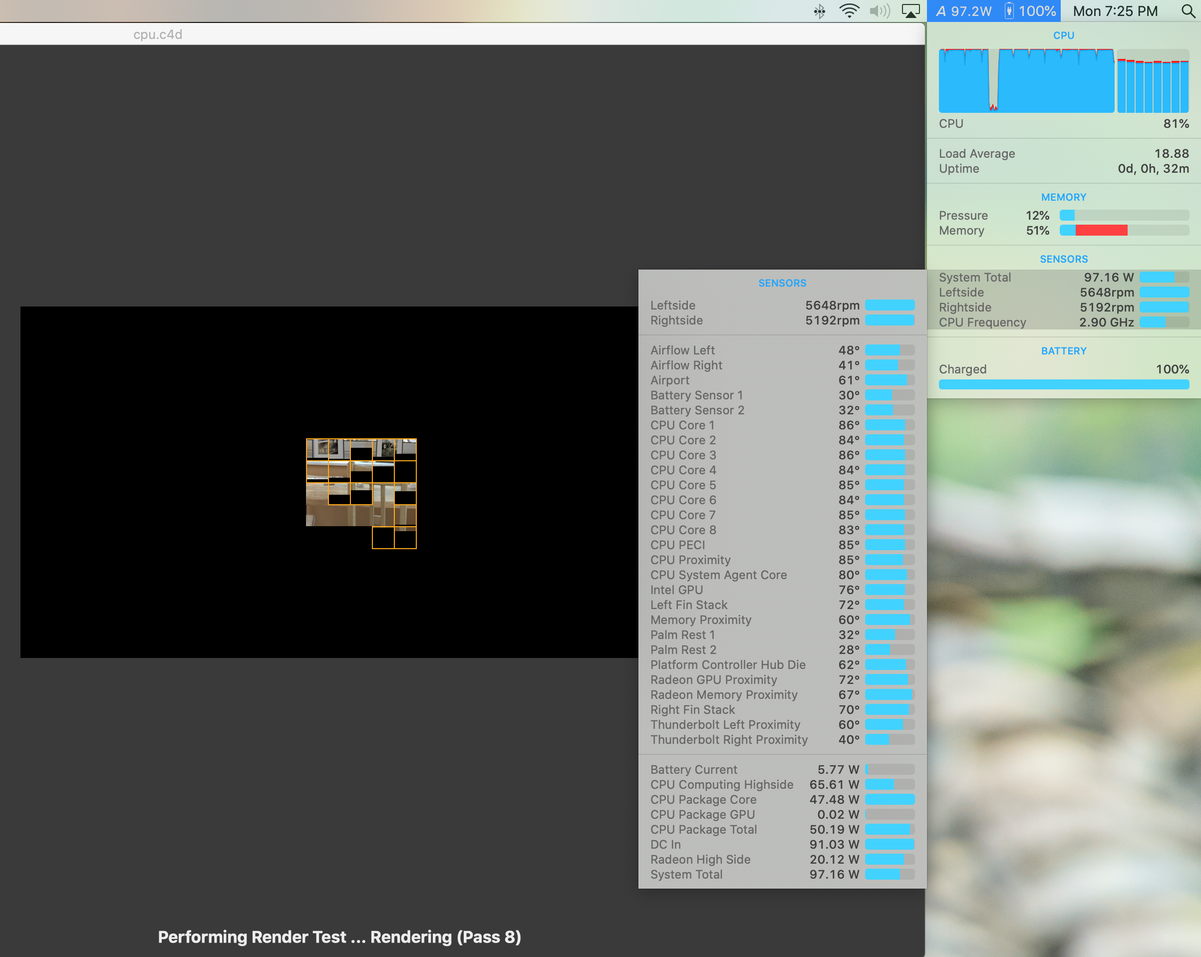Click the Spotlight search magnifier icon
The image size is (1201, 957).
pos(1188,11)
